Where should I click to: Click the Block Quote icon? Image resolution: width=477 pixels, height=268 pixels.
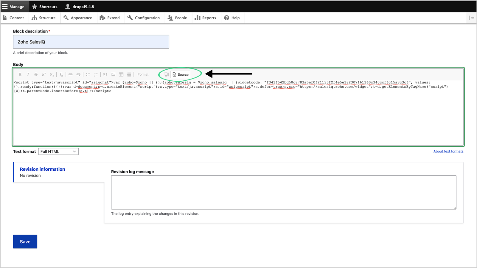coord(105,74)
